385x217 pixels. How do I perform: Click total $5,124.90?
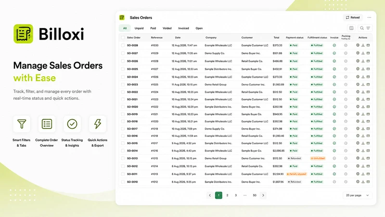pyautogui.click(x=278, y=174)
